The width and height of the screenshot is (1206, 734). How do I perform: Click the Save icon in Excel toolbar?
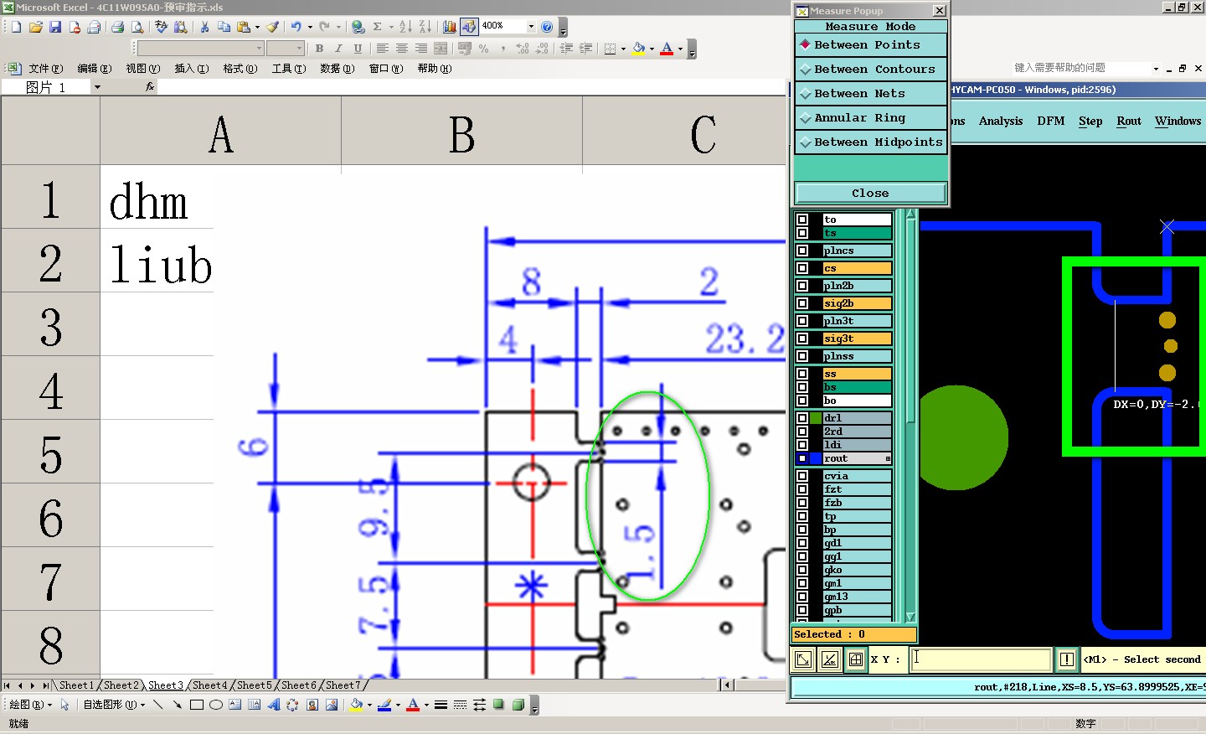55,27
